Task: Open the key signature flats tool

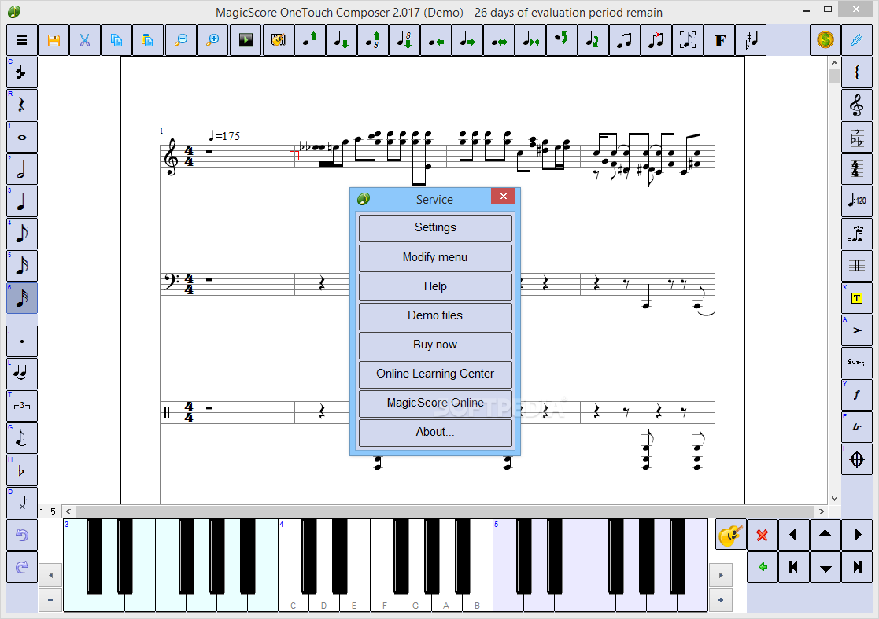Action: tap(857, 137)
